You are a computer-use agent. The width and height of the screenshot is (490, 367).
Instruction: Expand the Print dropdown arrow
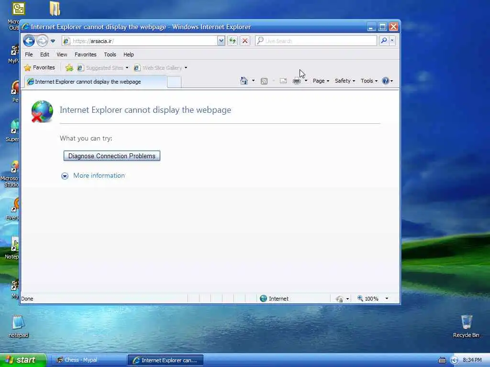point(306,81)
